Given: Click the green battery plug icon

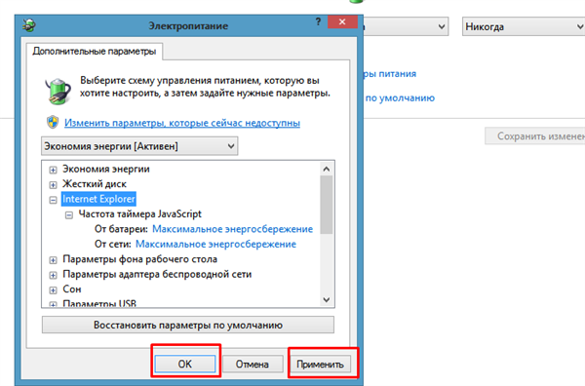Looking at the screenshot, I should tap(58, 91).
